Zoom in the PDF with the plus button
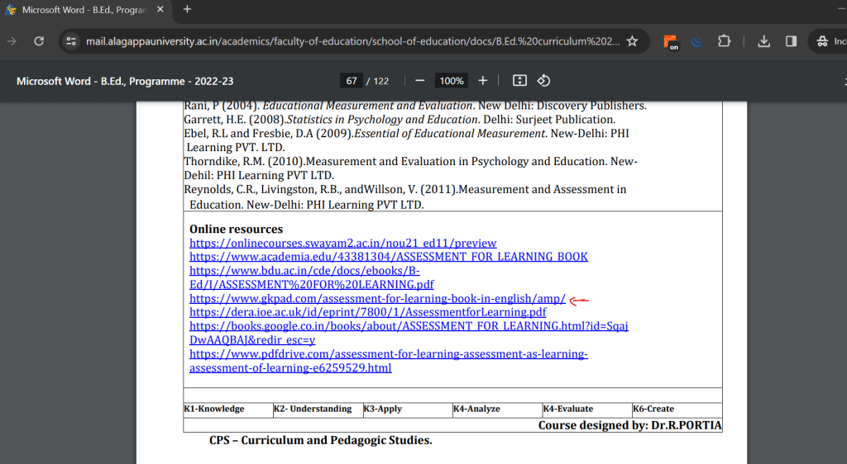 click(482, 81)
